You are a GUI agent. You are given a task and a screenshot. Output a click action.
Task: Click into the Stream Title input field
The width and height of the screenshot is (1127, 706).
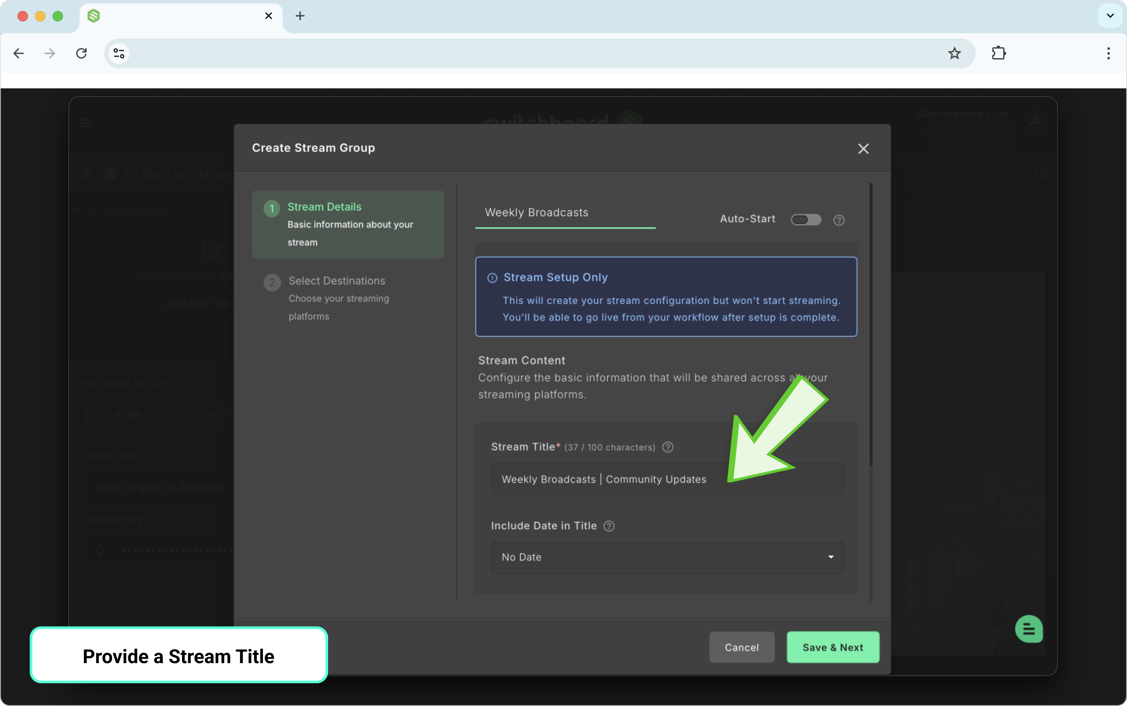click(x=668, y=479)
